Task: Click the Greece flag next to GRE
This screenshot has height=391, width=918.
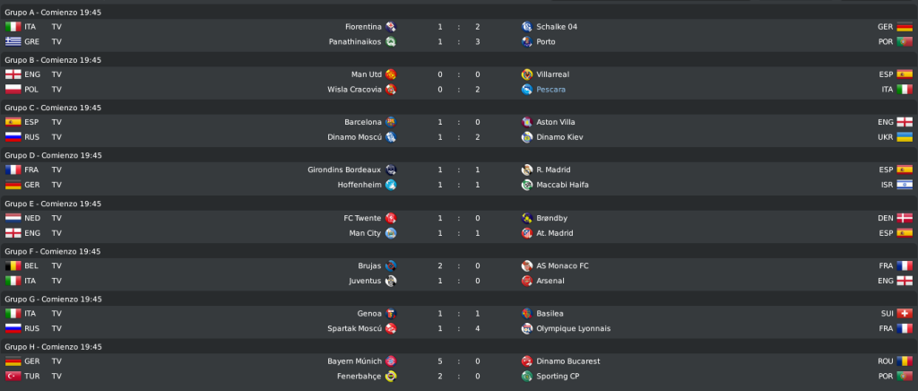Action: pyautogui.click(x=13, y=41)
